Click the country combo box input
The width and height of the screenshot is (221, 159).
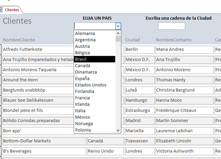click(94, 26)
